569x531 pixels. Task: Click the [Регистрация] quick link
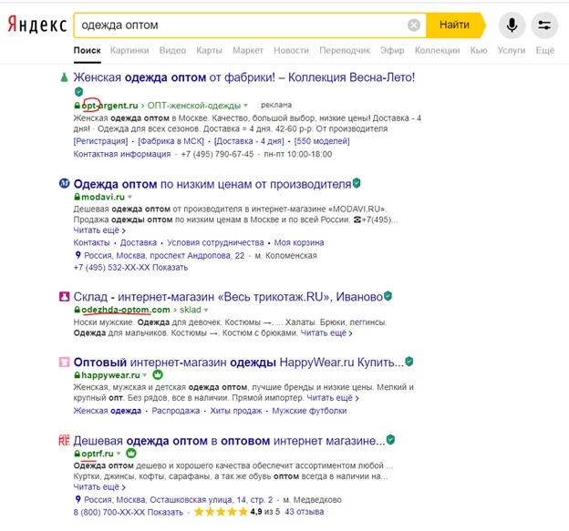pos(100,141)
